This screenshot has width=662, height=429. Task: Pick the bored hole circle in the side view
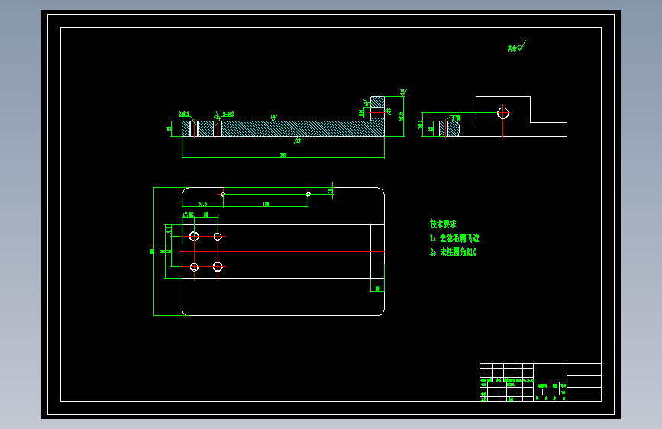[x=503, y=113]
